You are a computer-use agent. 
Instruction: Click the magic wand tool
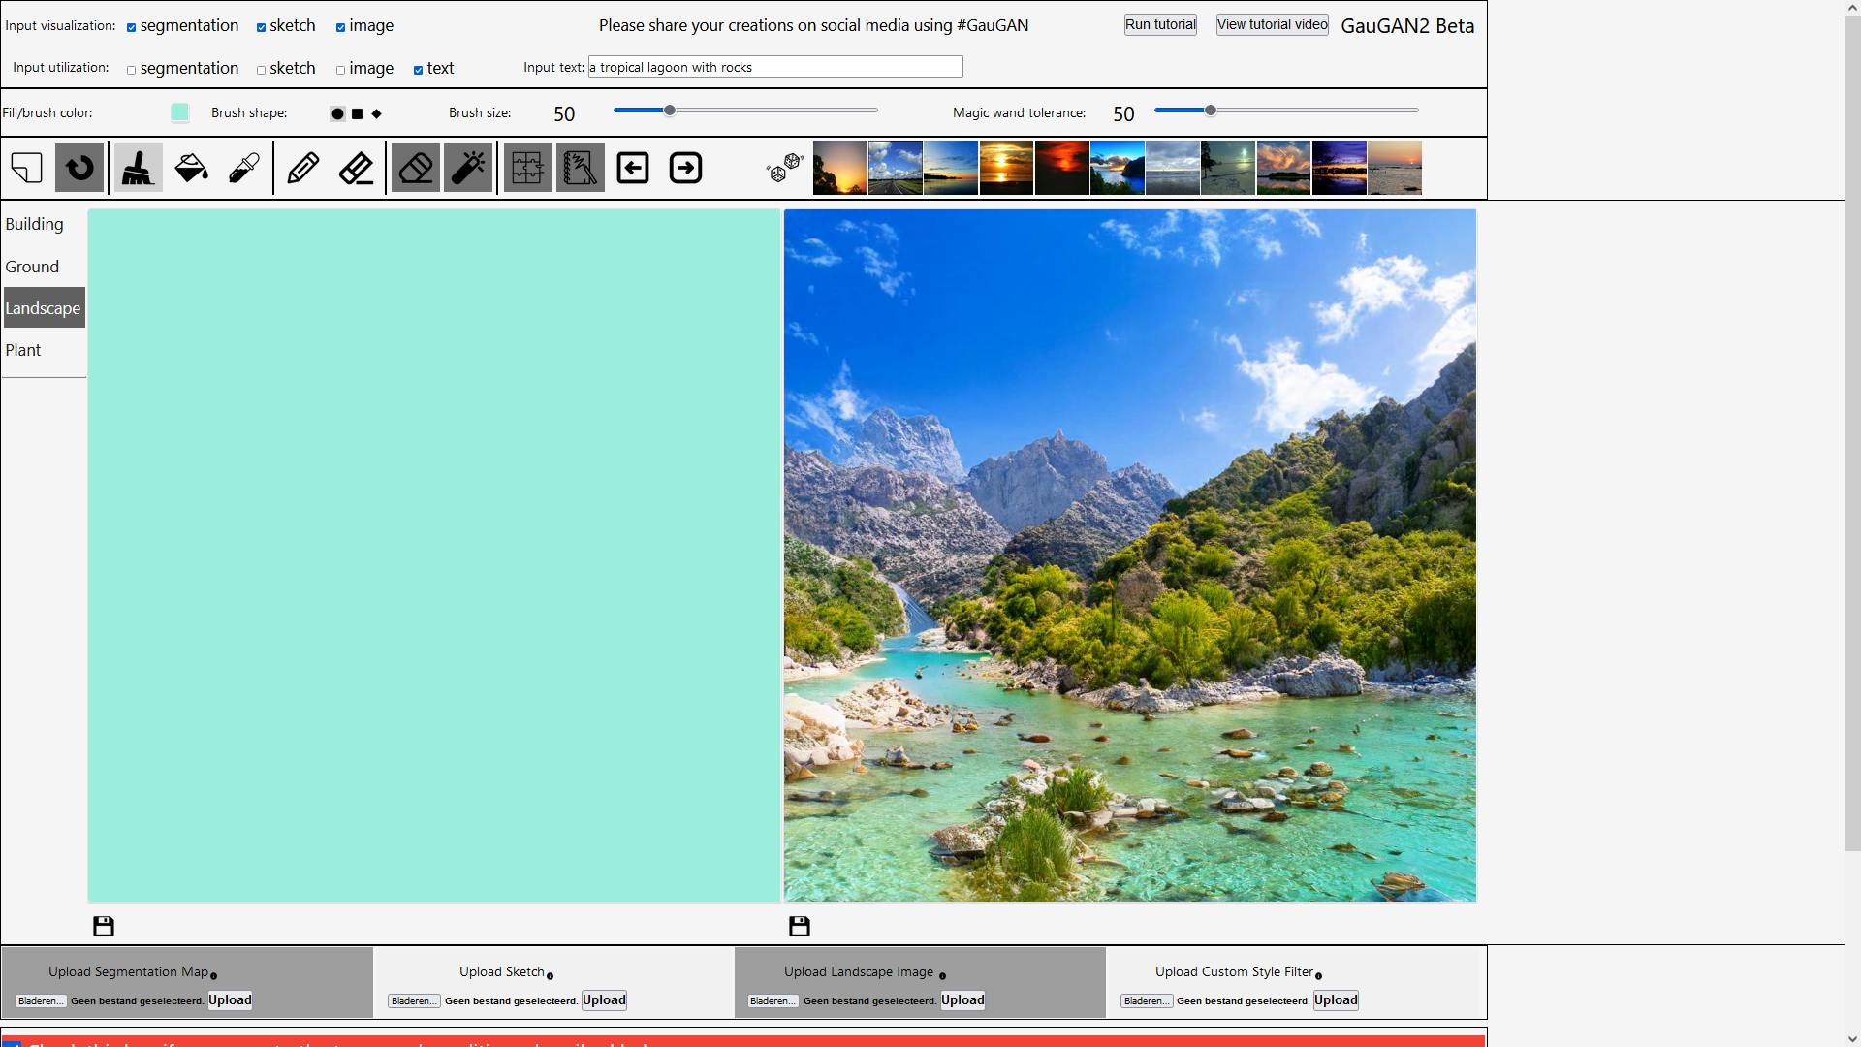(x=468, y=168)
